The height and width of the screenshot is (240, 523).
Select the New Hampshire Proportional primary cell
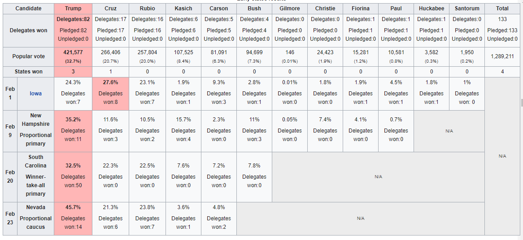36,131
